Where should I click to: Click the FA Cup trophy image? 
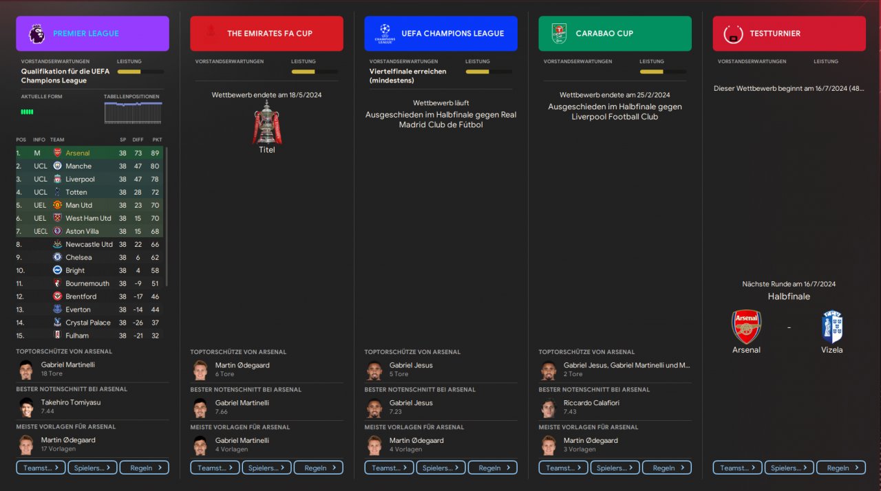(x=266, y=122)
